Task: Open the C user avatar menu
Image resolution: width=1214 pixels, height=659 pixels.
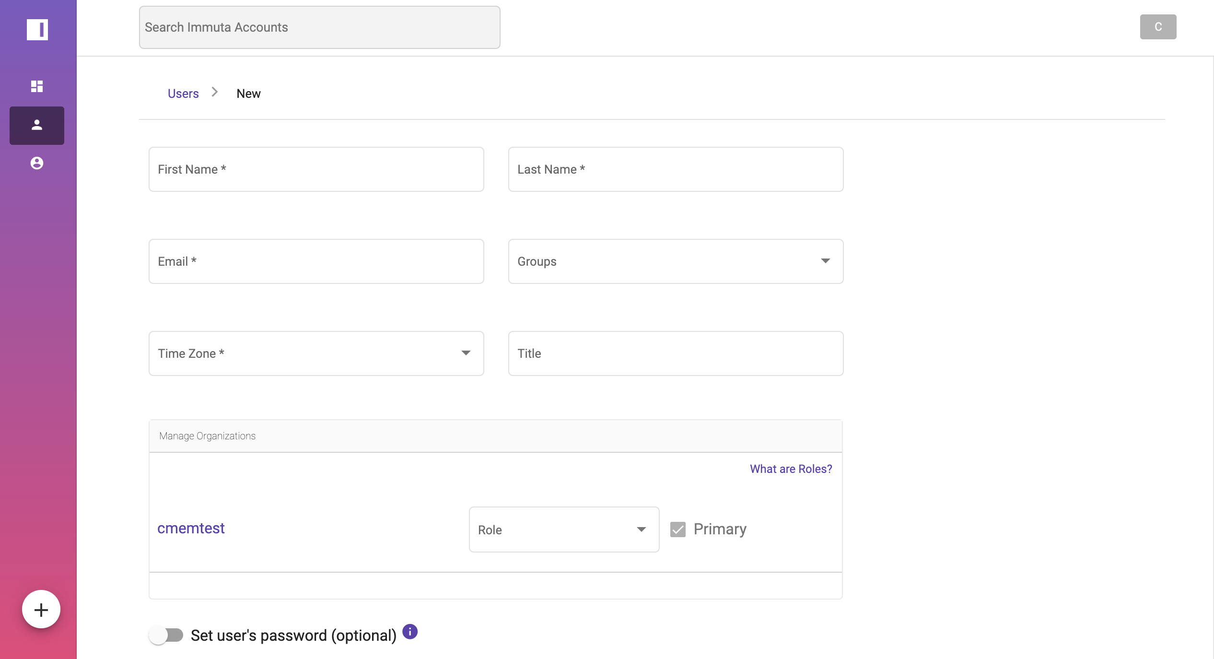Action: pyautogui.click(x=1158, y=27)
